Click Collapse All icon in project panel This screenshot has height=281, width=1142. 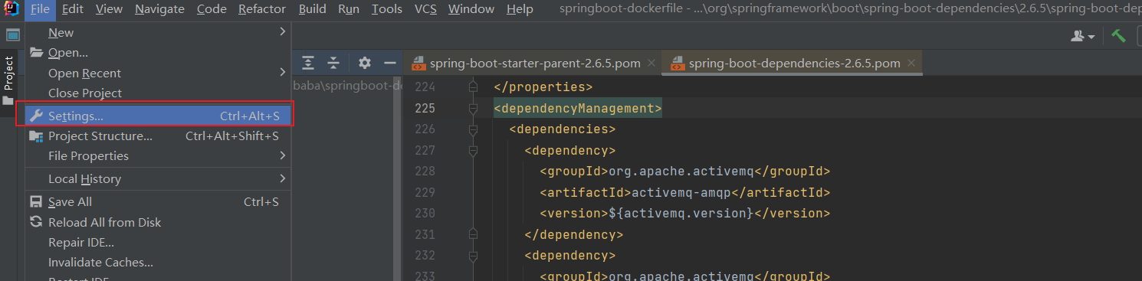[333, 63]
